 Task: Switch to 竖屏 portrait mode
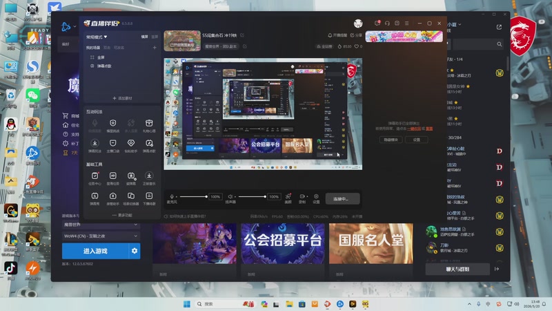155,37
